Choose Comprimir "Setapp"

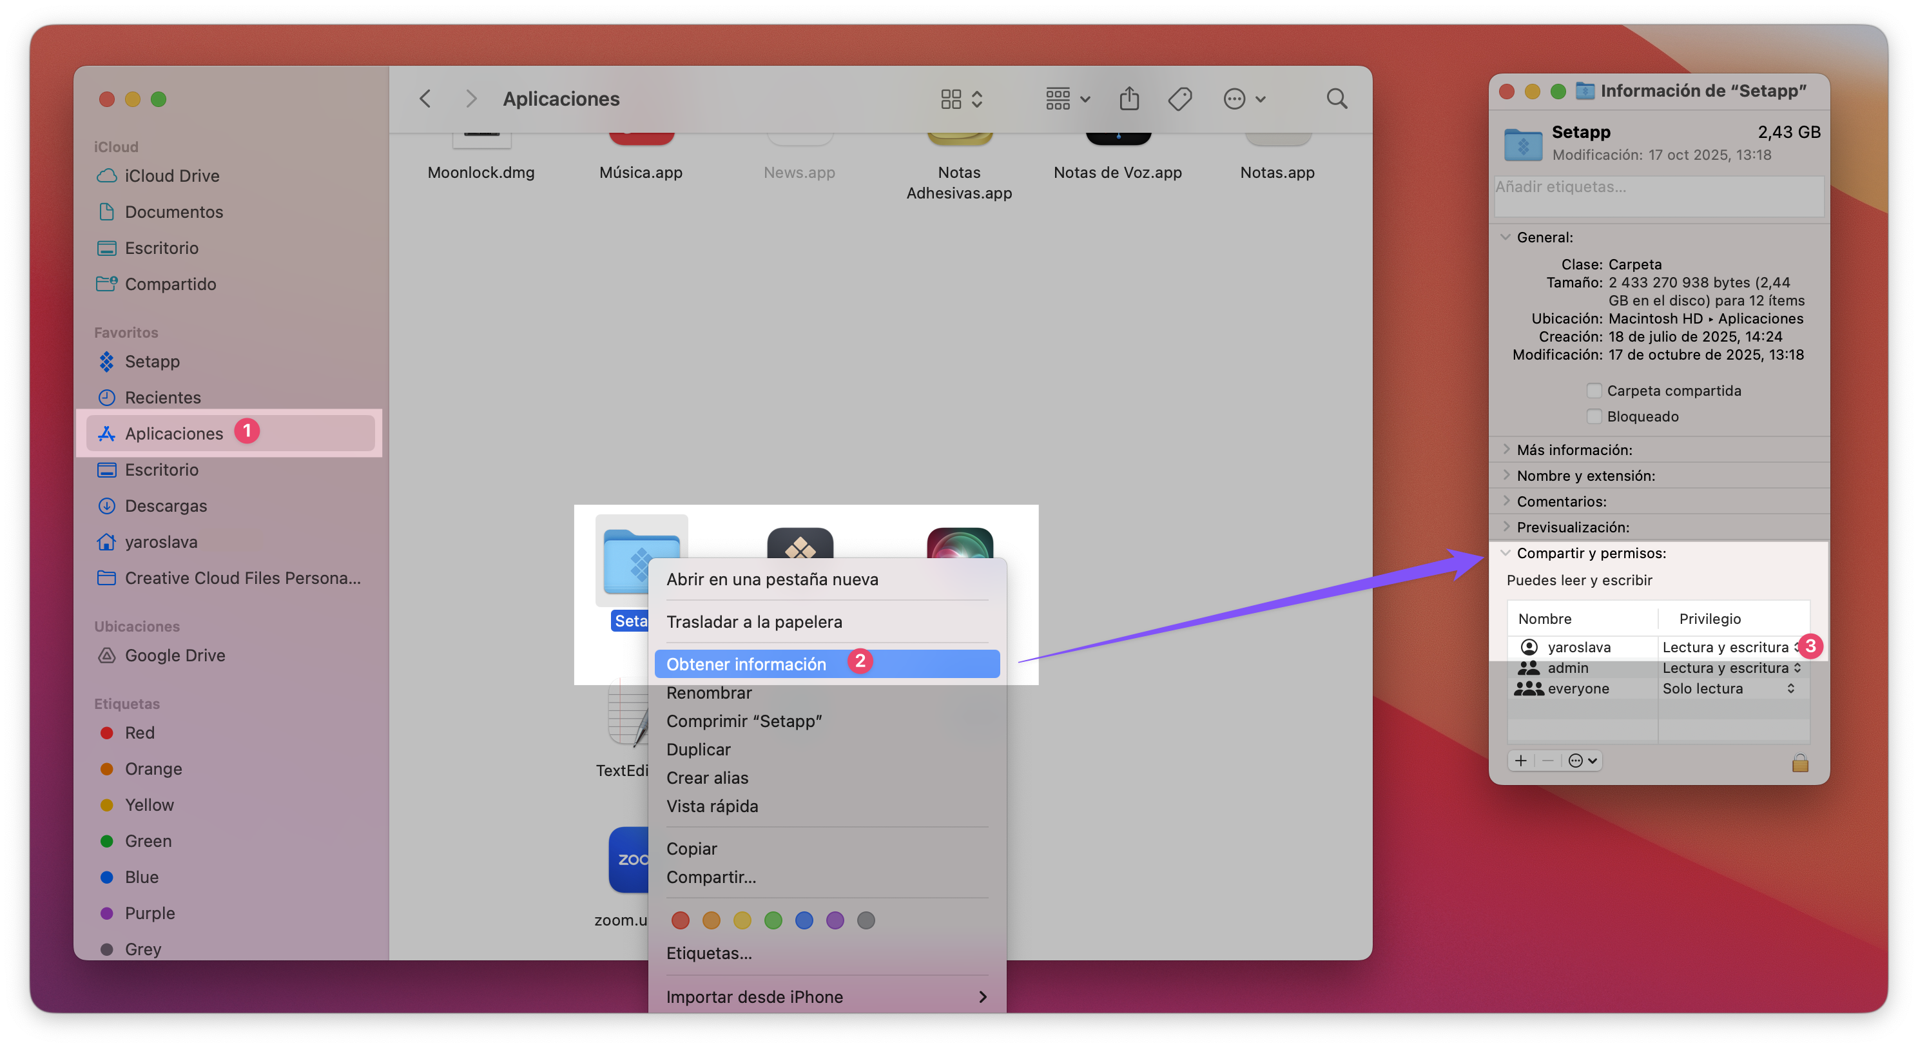[826, 721]
